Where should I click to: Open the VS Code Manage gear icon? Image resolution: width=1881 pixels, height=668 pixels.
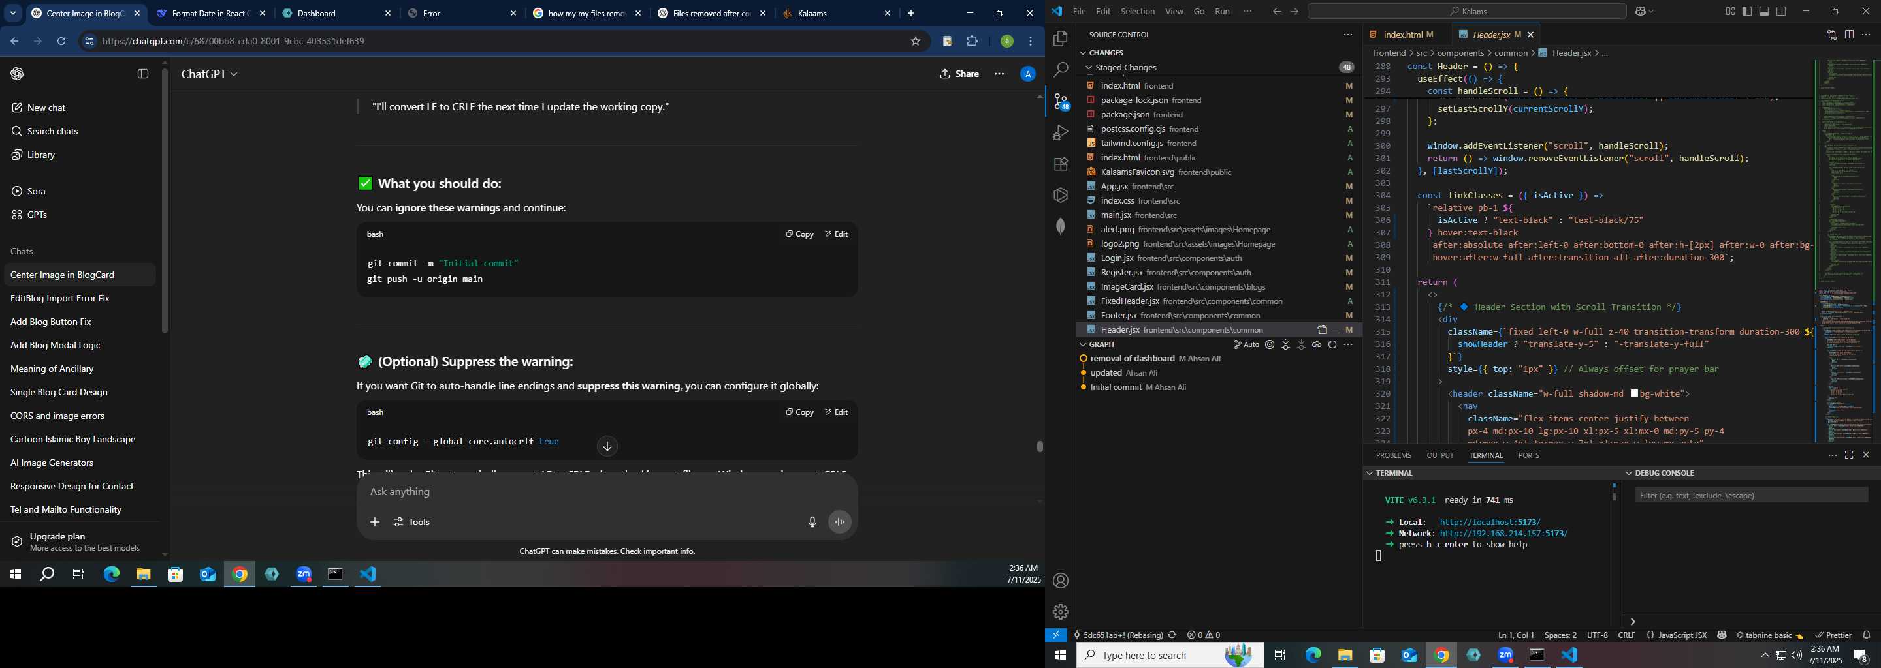pos(1061,612)
